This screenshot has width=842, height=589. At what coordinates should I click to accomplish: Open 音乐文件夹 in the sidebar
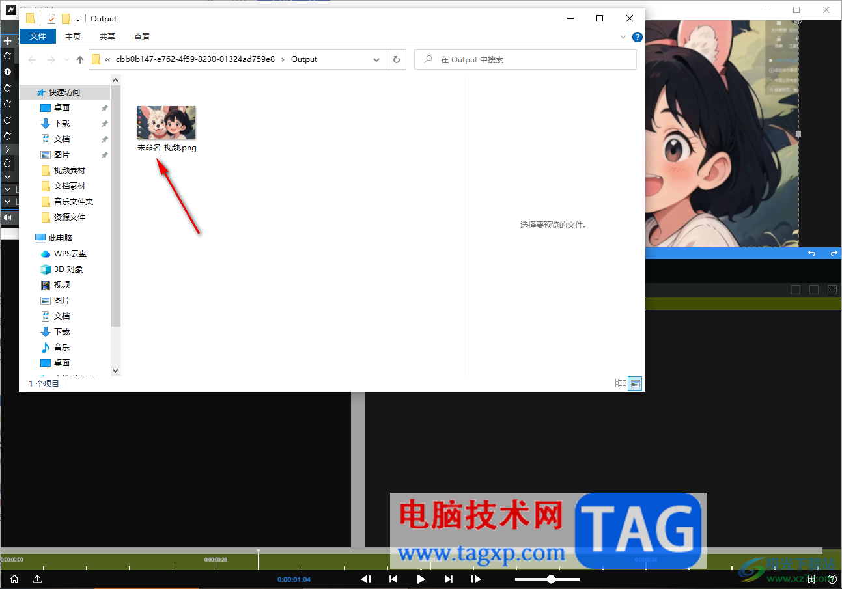pyautogui.click(x=74, y=202)
